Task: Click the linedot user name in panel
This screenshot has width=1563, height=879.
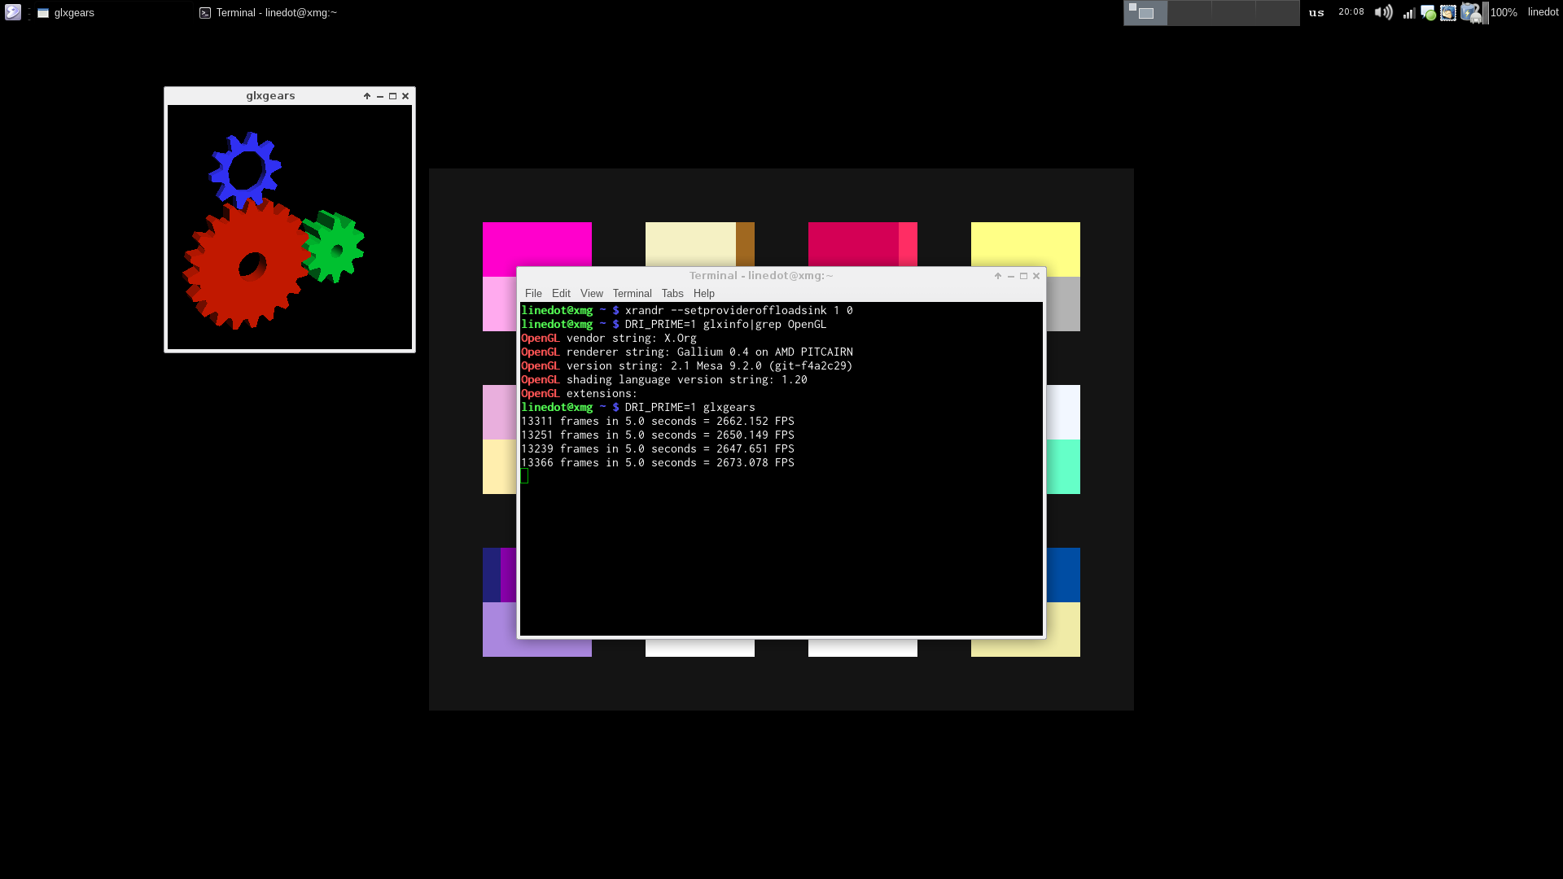Action: tap(1543, 12)
